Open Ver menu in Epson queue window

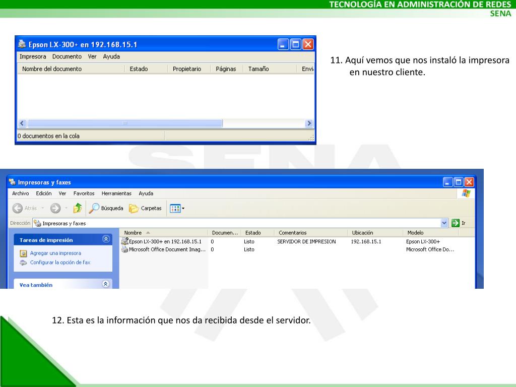(92, 56)
